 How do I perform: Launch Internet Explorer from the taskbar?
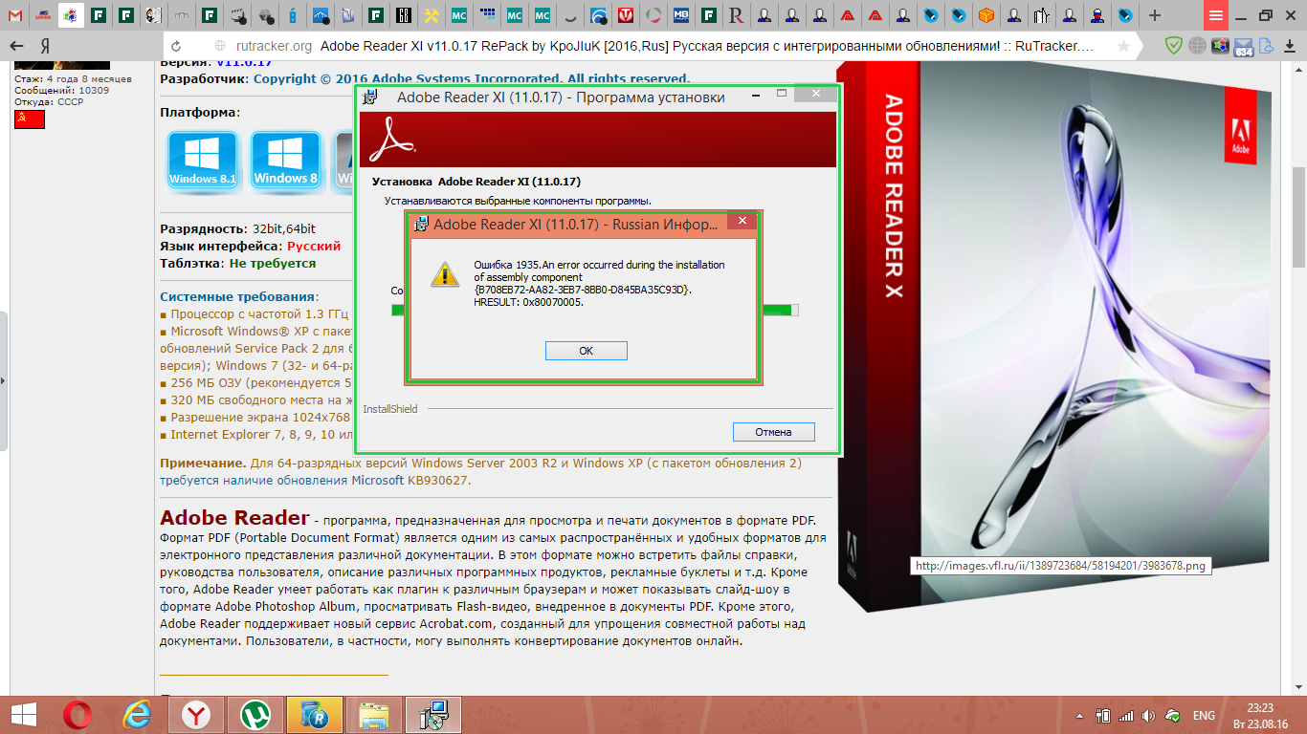pos(138,715)
